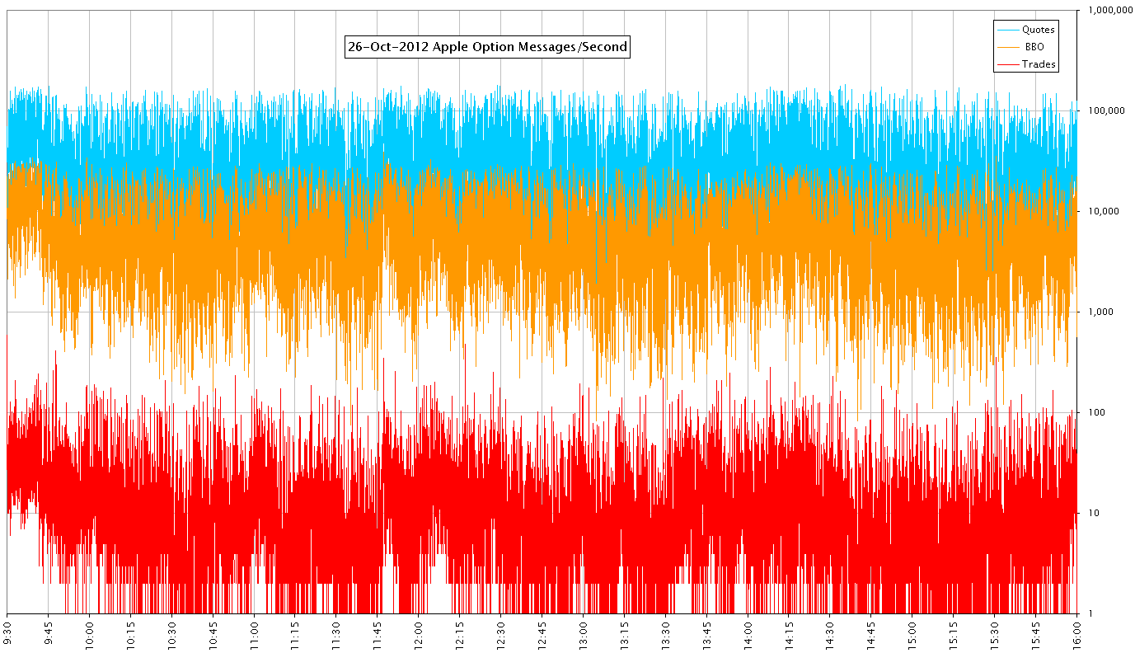Screen dimensions: 1135x653
Task: Click the 9:45 time axis label
Action: point(49,632)
